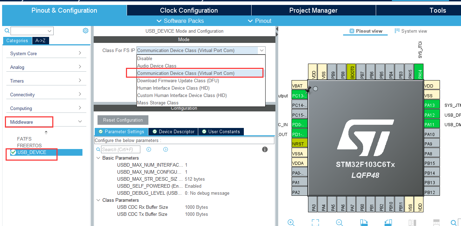Open the Project Manager tab
The height and width of the screenshot is (226, 461).
tap(313, 10)
